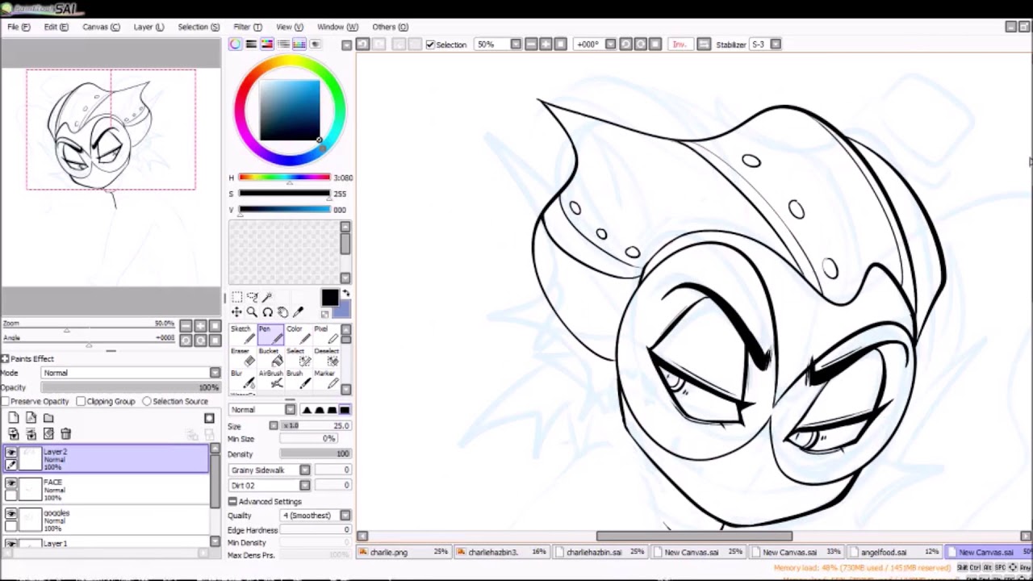Create a new linework layer
This screenshot has height=581, width=1033.
pos(31,417)
